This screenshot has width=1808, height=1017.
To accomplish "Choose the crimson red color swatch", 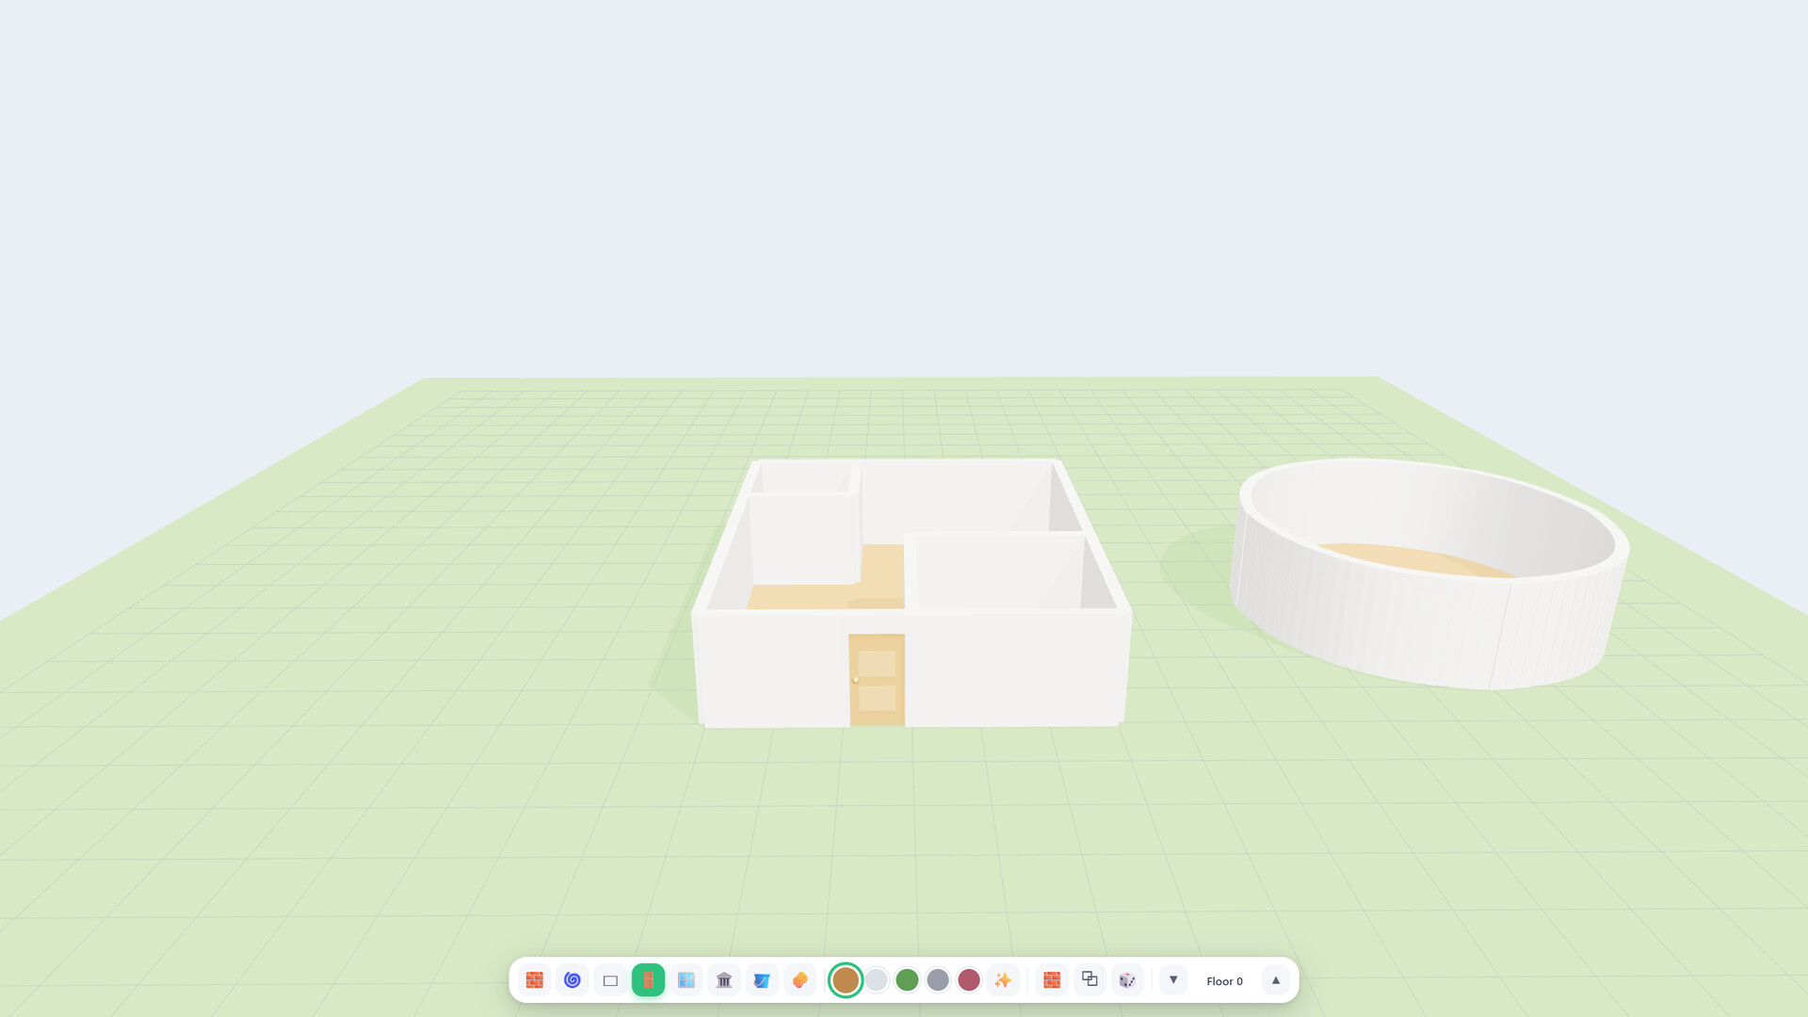I will [969, 980].
